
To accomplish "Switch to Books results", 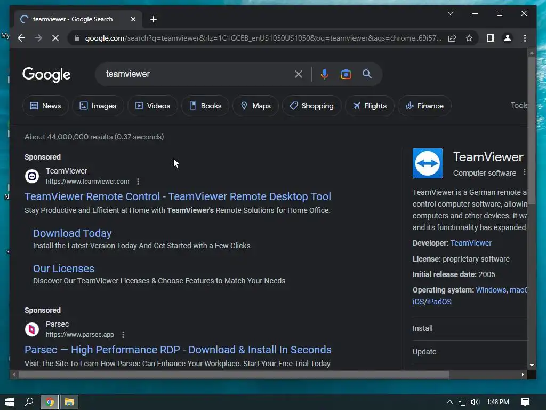I will (x=205, y=106).
